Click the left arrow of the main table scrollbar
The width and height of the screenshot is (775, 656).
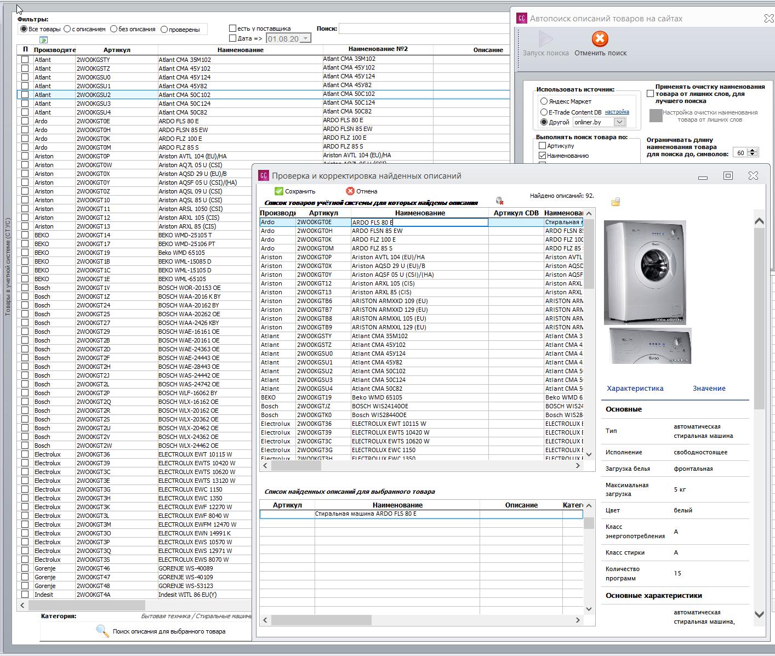pos(22,605)
